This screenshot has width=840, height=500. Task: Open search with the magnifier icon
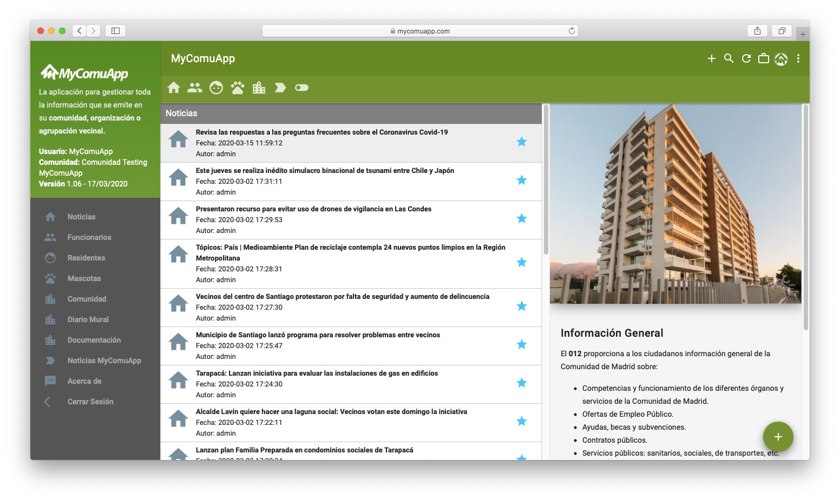click(729, 58)
